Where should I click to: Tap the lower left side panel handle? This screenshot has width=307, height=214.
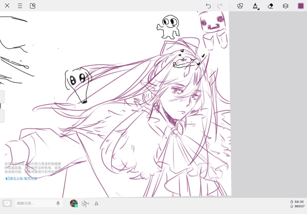(2, 116)
